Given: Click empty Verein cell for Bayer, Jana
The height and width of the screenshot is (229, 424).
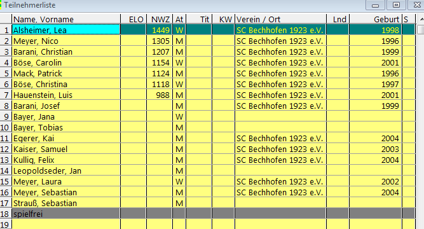Looking at the screenshot, I should point(280,116).
